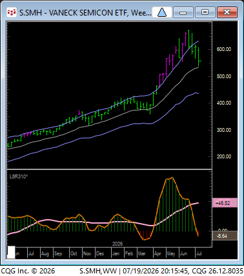Screen dimensions: 244x276
Task: Click the Dec month on the time axis
Action: tap(100, 253)
